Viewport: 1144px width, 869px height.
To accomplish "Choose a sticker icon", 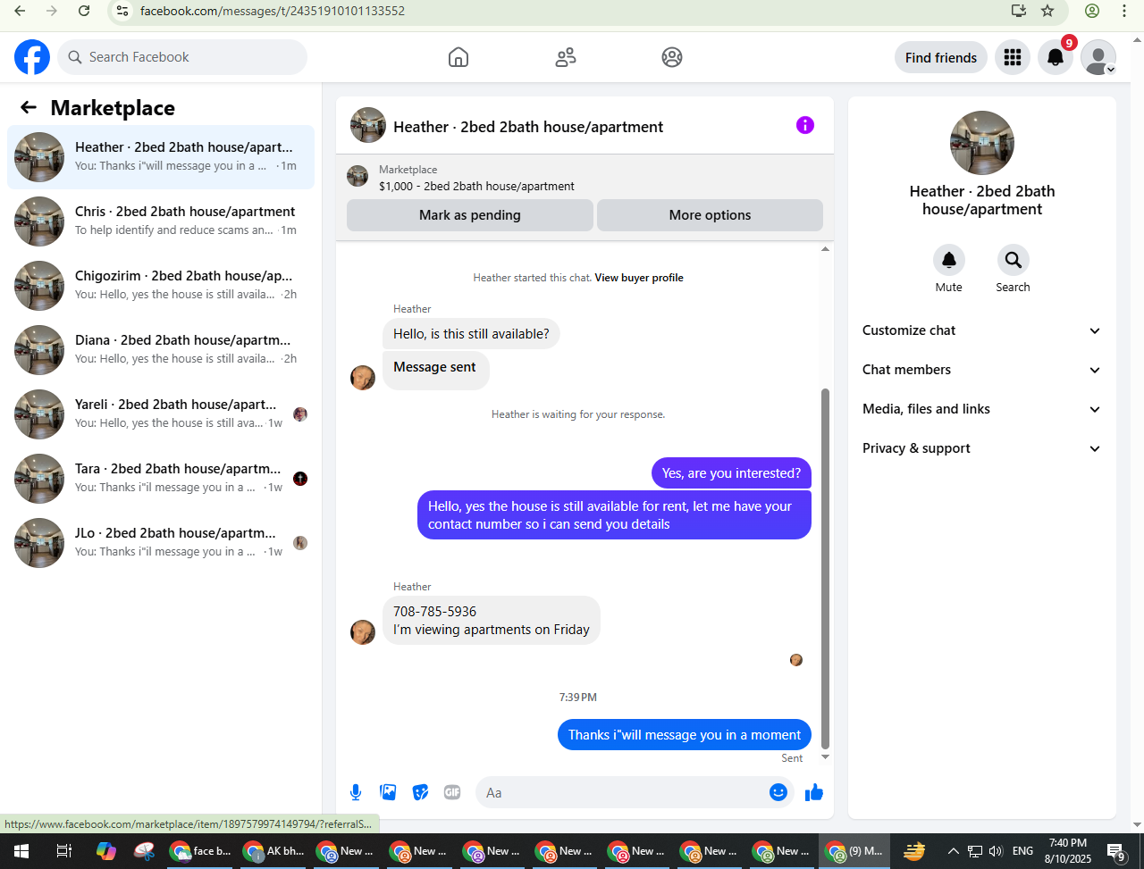I will 420,792.
